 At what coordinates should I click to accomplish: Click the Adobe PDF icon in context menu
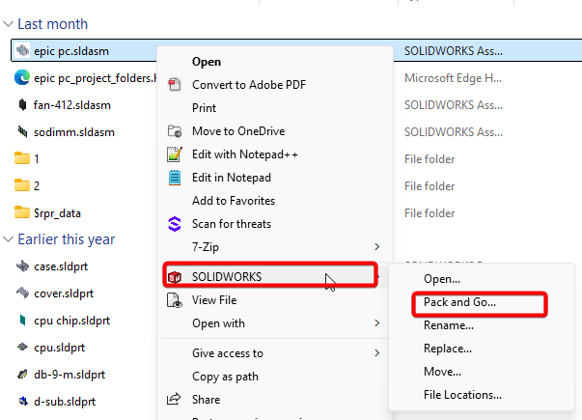175,85
